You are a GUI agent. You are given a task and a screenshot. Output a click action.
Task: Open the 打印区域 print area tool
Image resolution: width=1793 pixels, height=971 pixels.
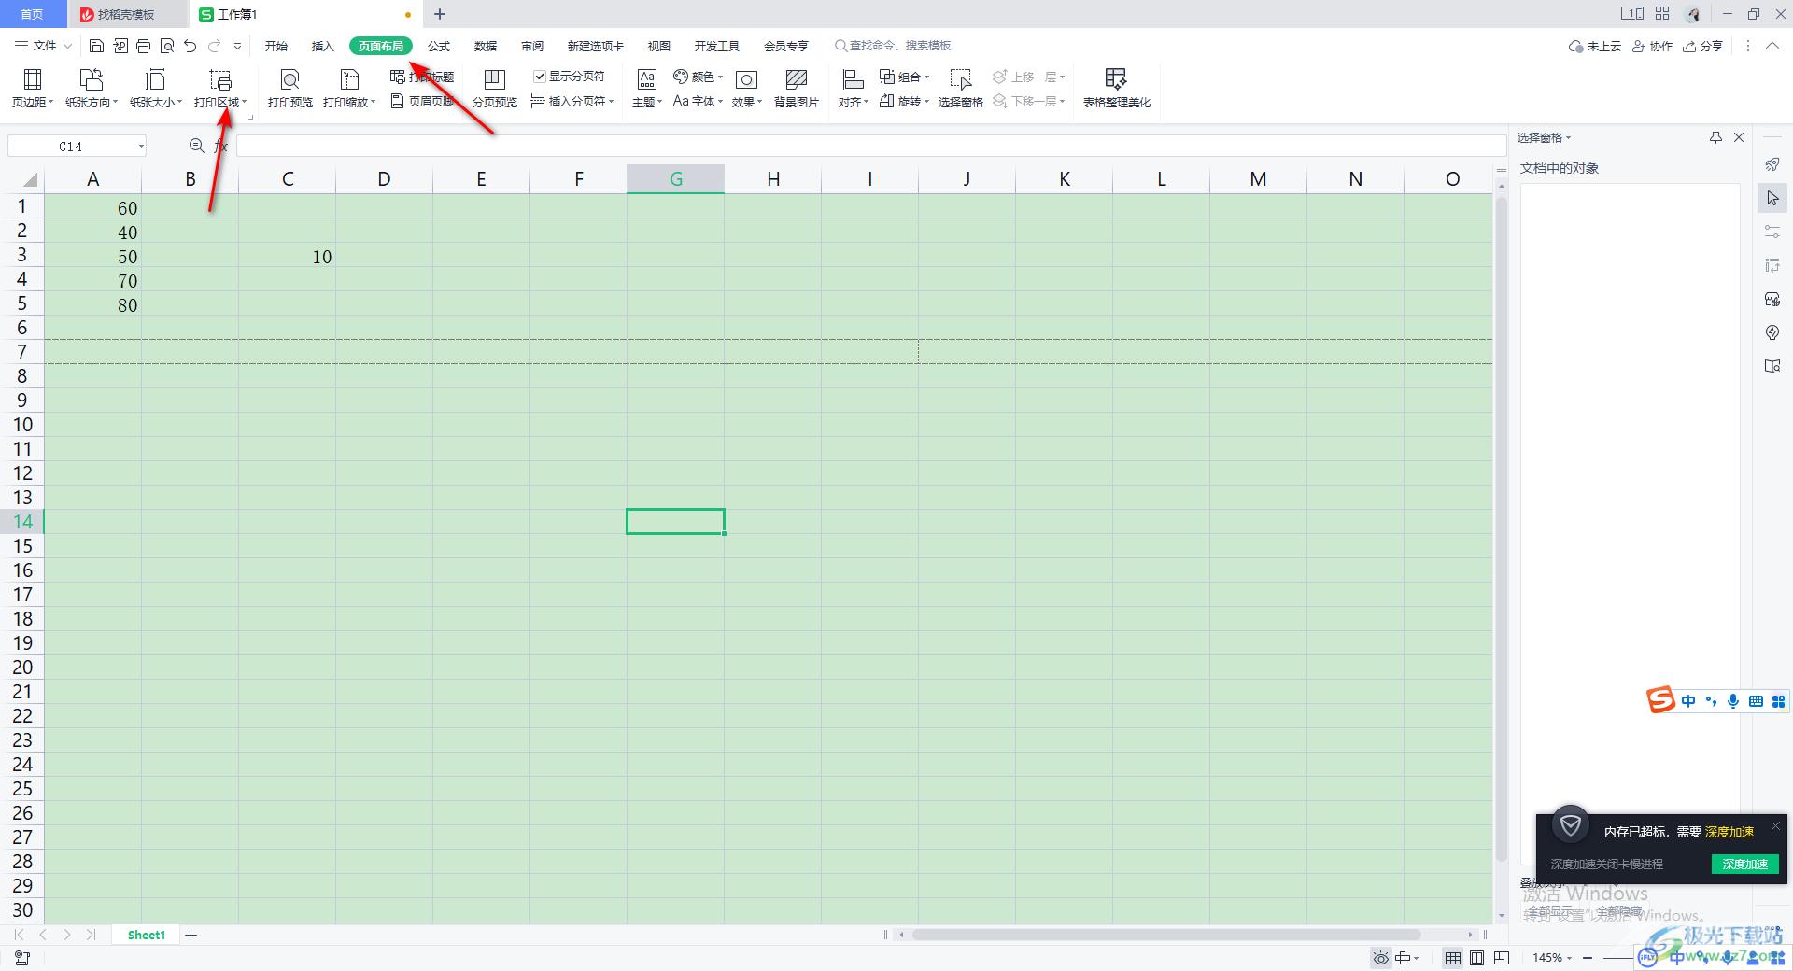click(x=220, y=89)
